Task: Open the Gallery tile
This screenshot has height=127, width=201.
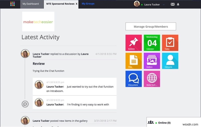Action: 152,61
